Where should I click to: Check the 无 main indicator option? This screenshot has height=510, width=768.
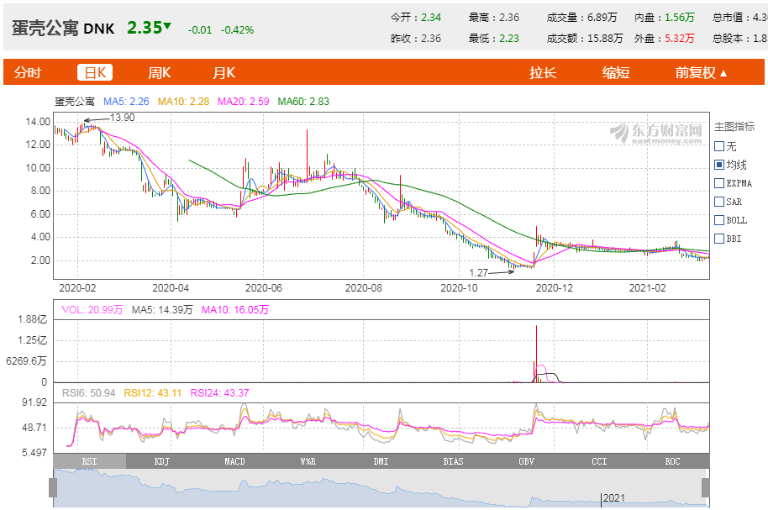[719, 146]
